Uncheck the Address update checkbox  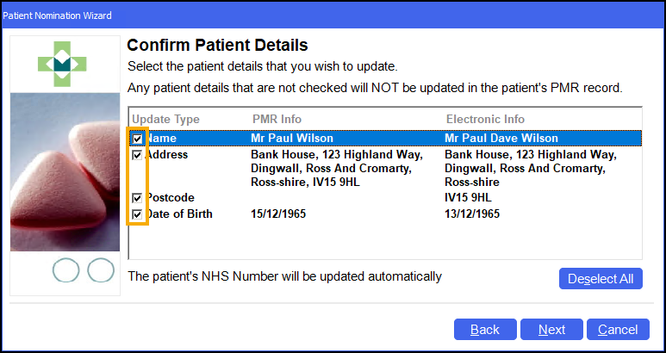pos(137,156)
